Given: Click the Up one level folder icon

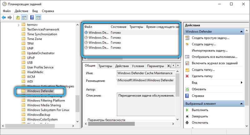Looking at the screenshot, I should (18, 17).
